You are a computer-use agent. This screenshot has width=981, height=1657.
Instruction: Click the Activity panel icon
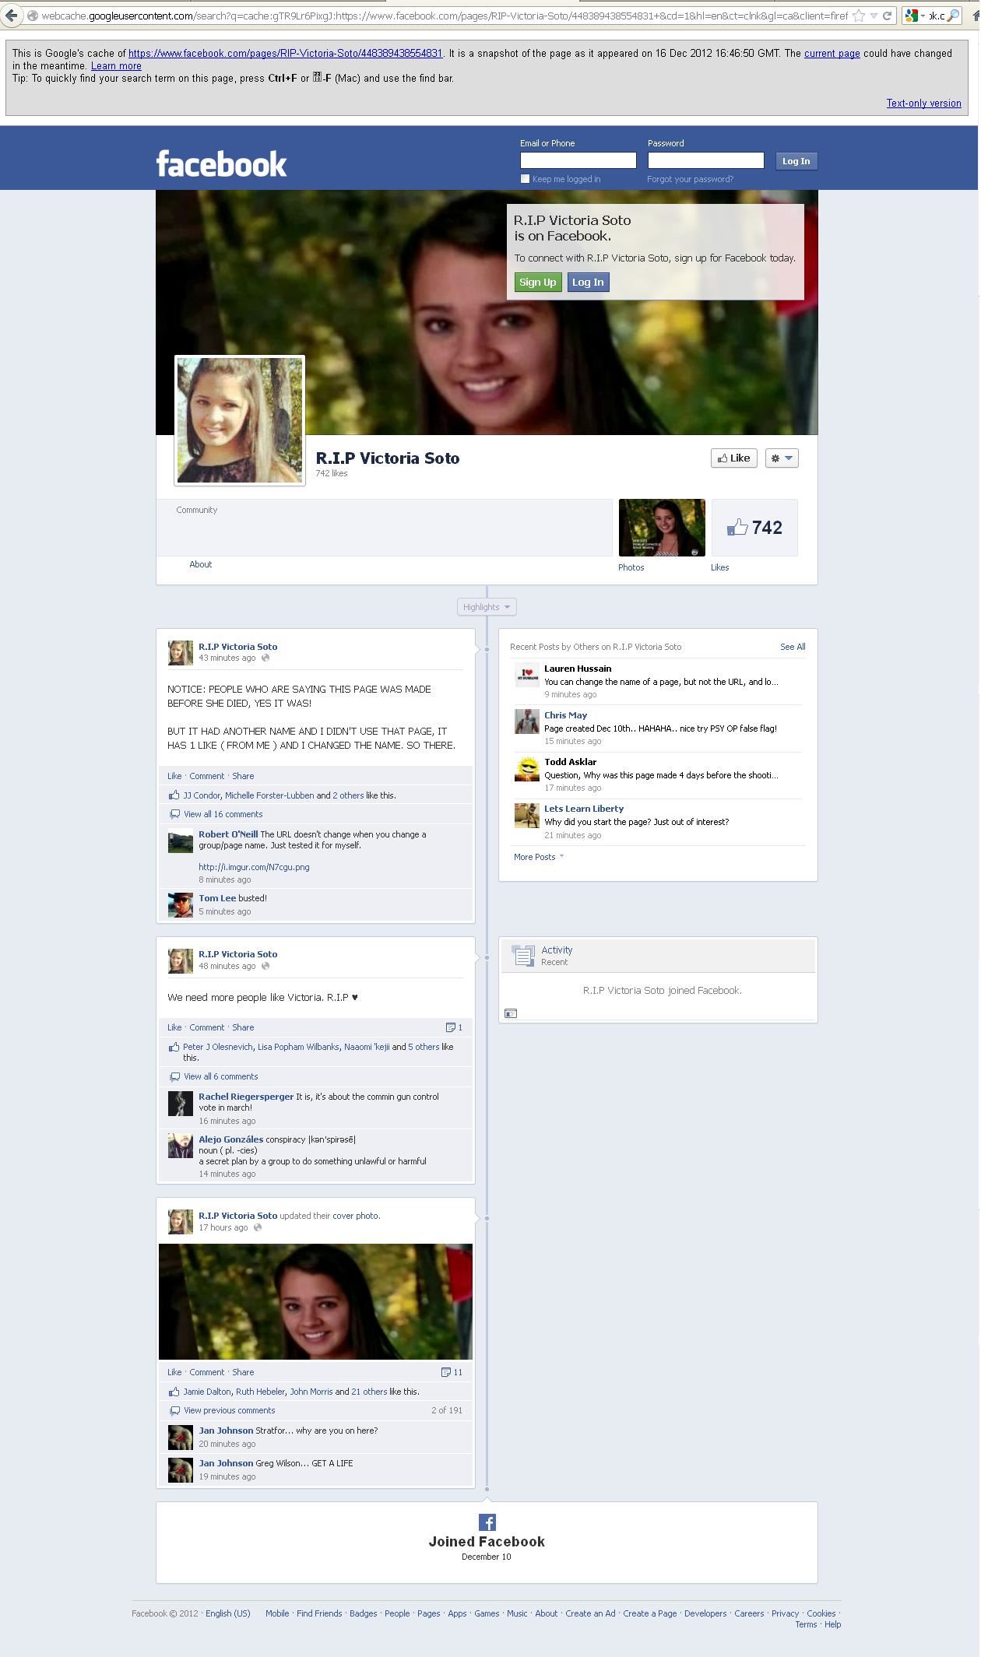coord(523,955)
